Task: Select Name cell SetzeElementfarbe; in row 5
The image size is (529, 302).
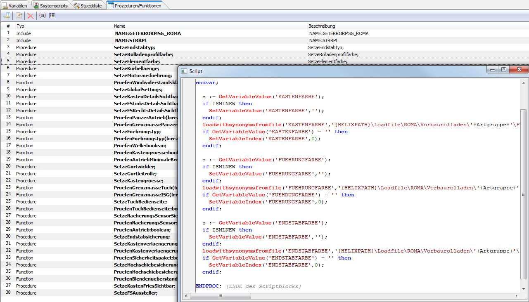Action: (x=137, y=61)
